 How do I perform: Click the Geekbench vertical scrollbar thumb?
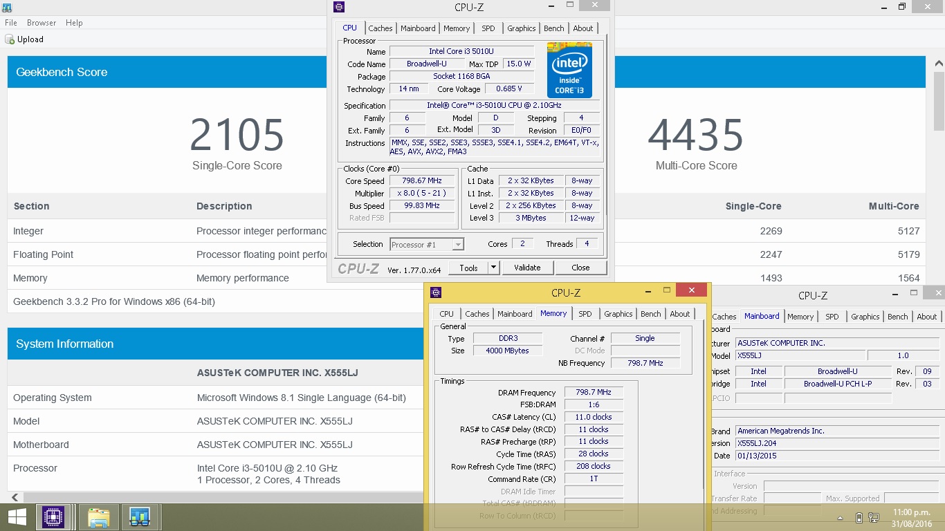tap(939, 100)
